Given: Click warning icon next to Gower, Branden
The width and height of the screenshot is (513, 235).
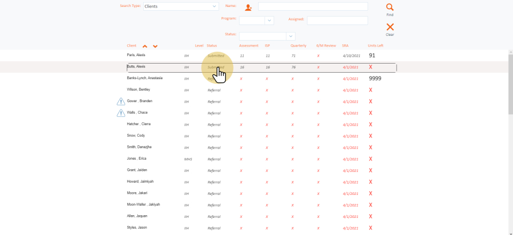Looking at the screenshot, I should 121,101.
